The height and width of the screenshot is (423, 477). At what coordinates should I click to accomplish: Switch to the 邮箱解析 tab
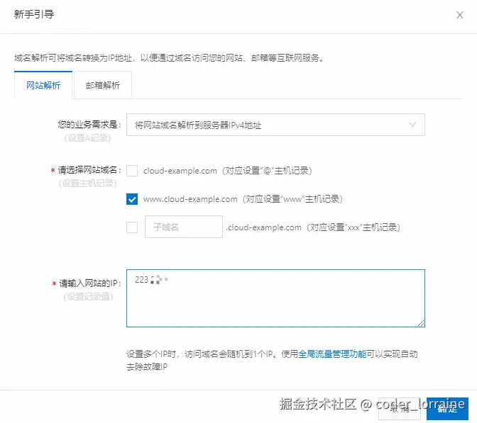point(103,85)
